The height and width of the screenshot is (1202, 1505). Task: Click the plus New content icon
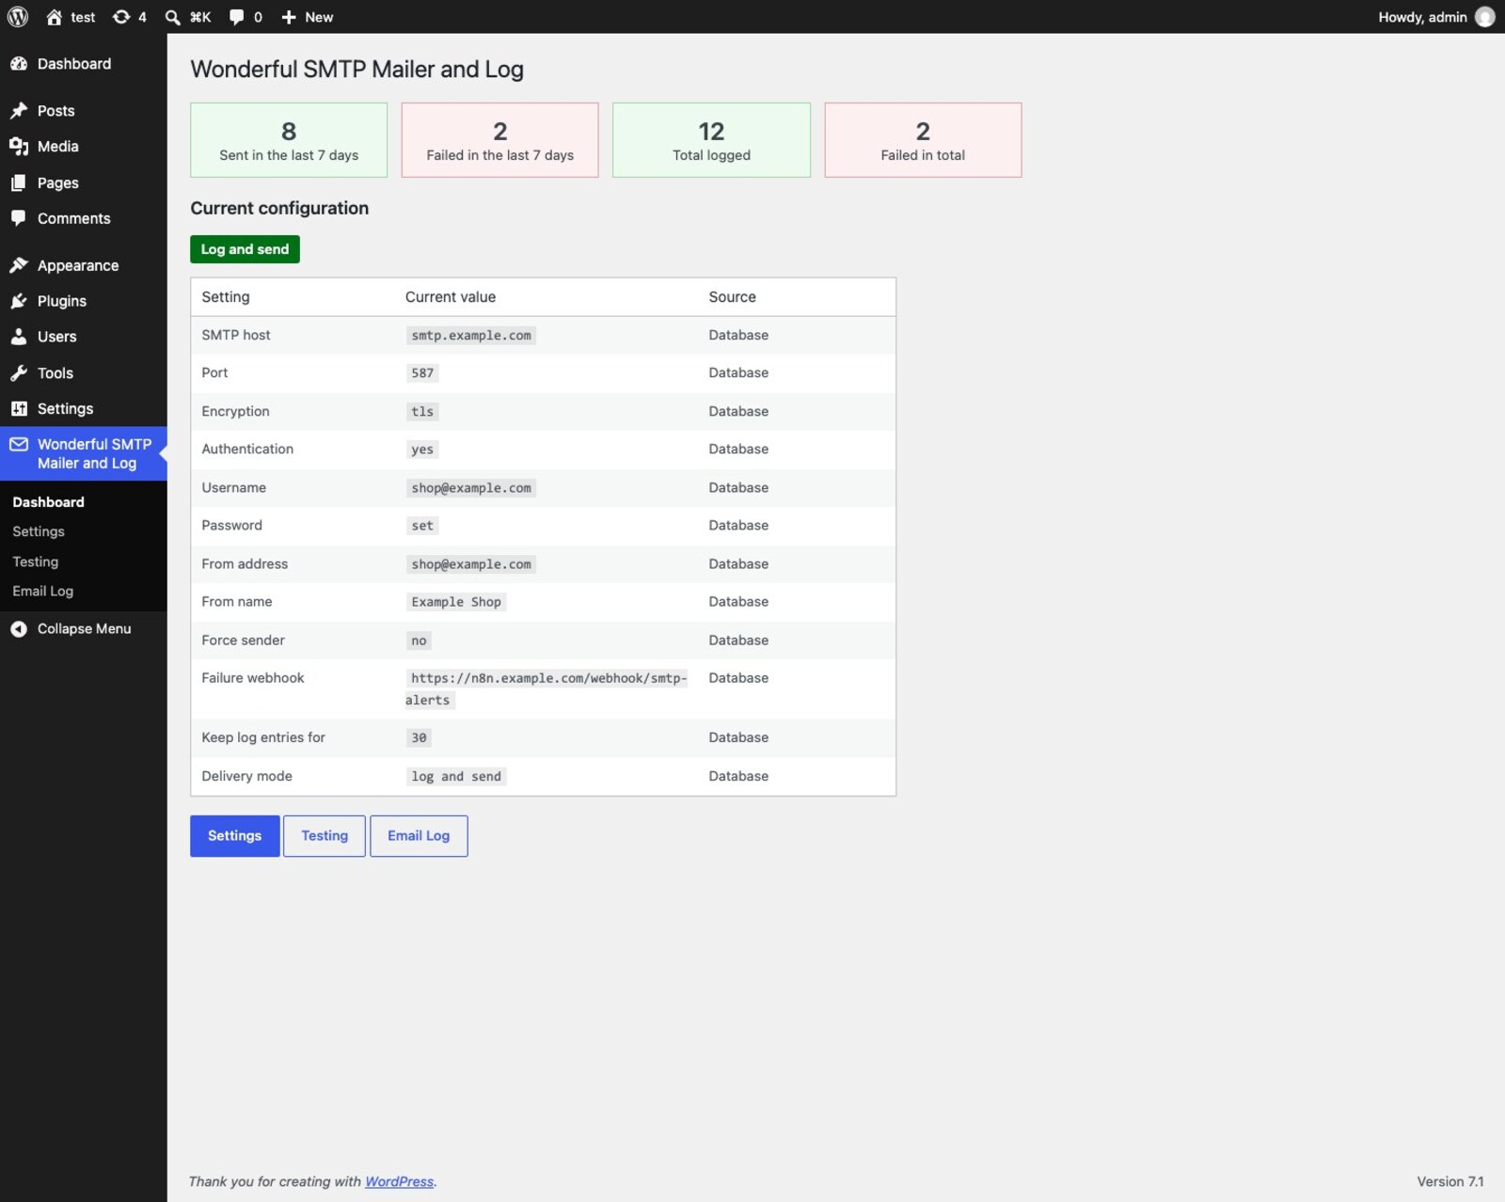[x=289, y=17]
